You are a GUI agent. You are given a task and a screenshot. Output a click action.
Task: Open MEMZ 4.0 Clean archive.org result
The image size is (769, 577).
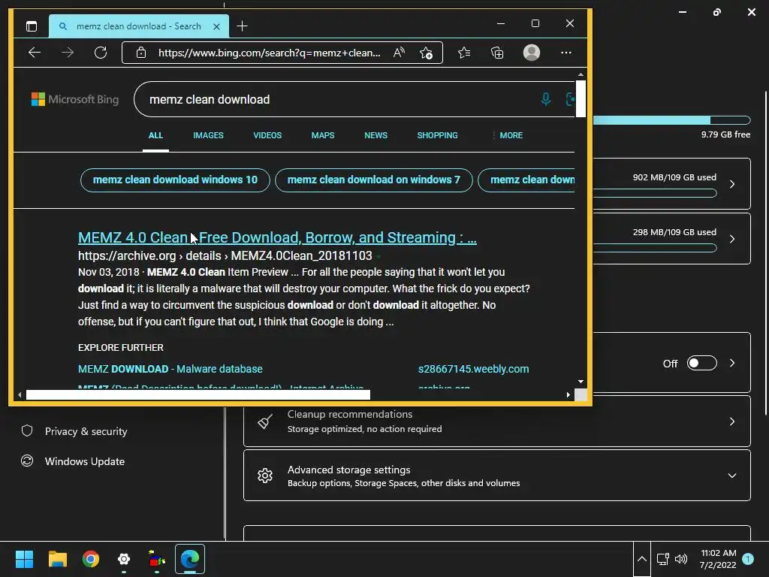coord(277,237)
